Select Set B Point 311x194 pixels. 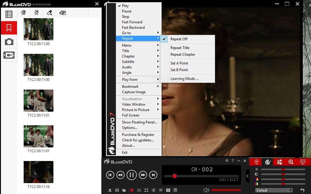[x=188, y=70]
